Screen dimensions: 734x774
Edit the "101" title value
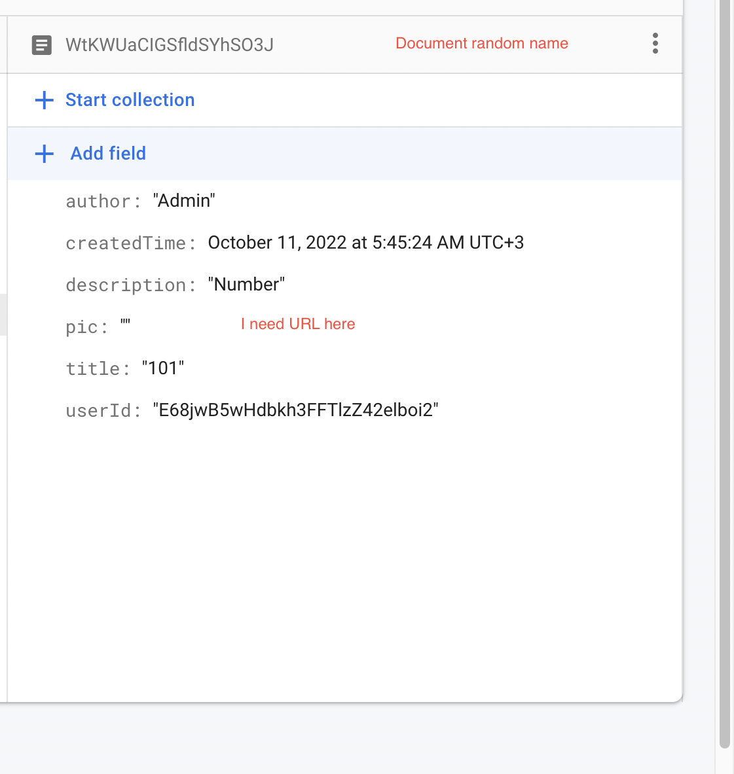click(163, 368)
